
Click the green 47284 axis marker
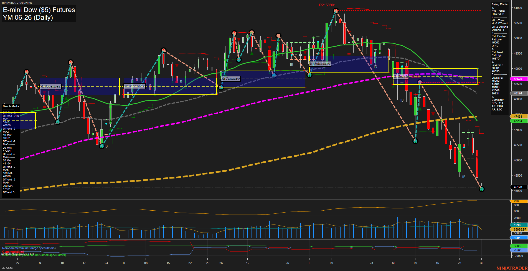518,121
